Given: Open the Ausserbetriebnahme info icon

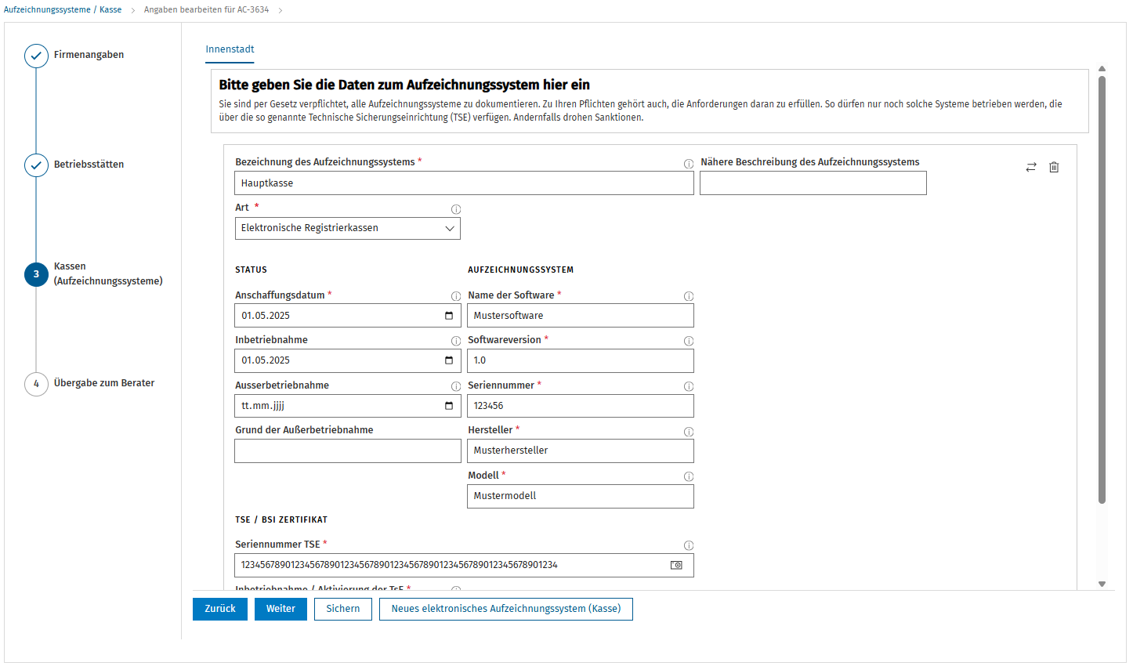Looking at the screenshot, I should pyautogui.click(x=456, y=386).
